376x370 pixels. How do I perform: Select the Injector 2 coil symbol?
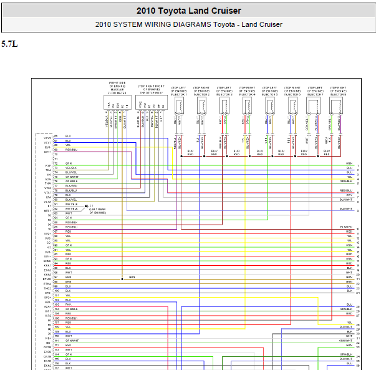click(x=201, y=105)
